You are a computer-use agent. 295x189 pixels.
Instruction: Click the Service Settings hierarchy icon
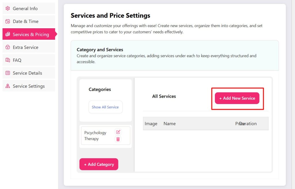pos(8,86)
